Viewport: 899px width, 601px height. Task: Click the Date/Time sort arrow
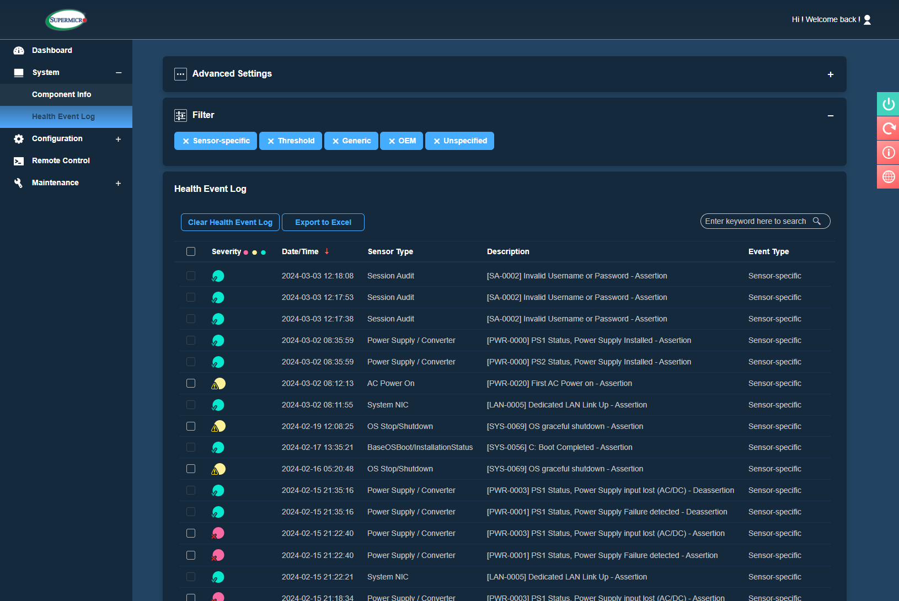[327, 251]
